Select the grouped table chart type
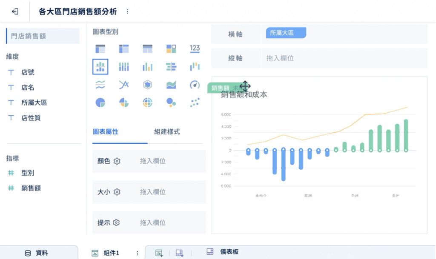436x259 pixels. [100, 49]
